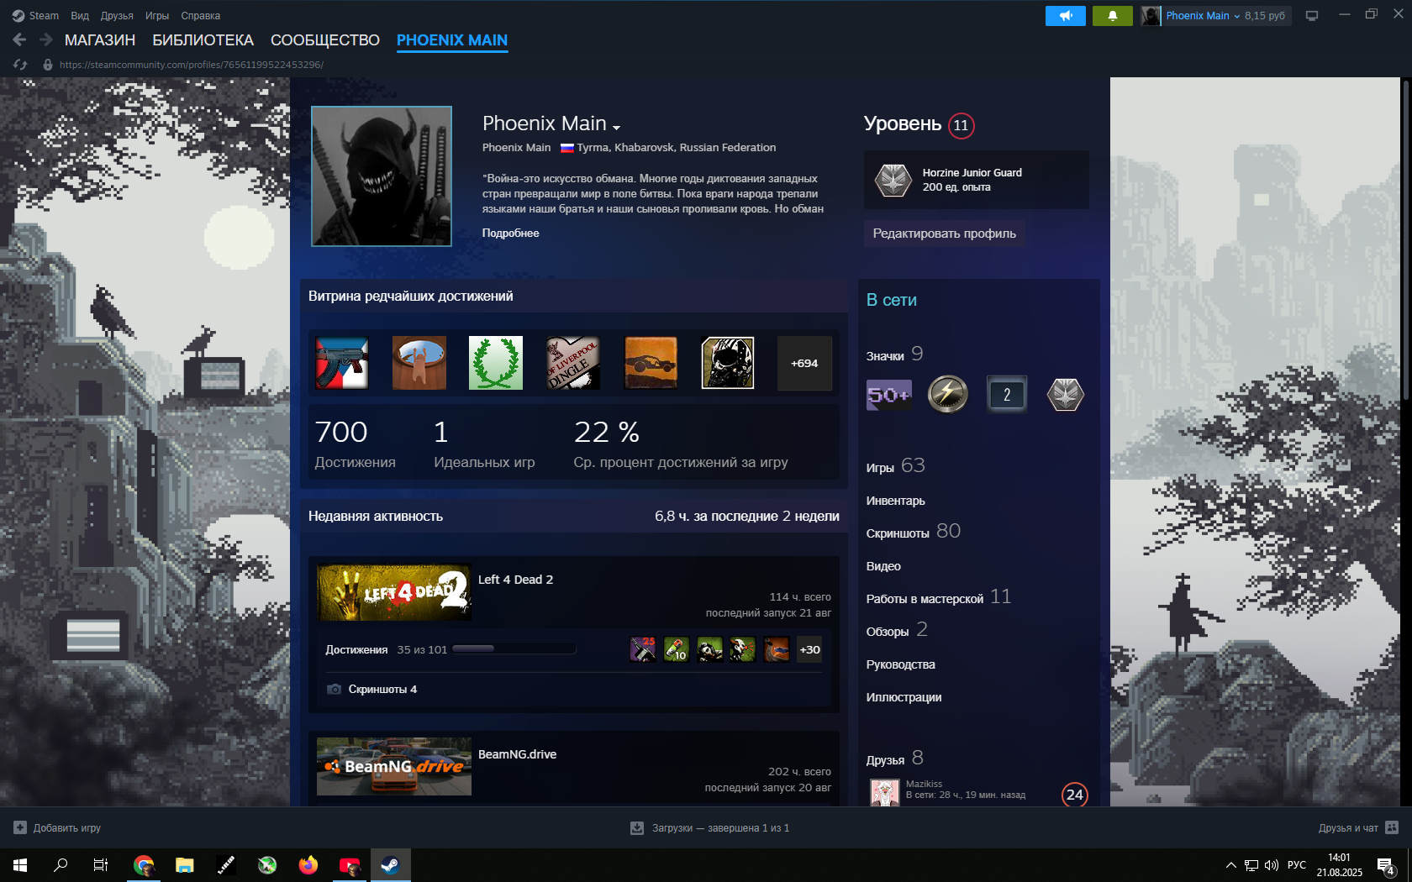Click the back navigation arrow
The width and height of the screenshot is (1412, 882).
point(19,39)
